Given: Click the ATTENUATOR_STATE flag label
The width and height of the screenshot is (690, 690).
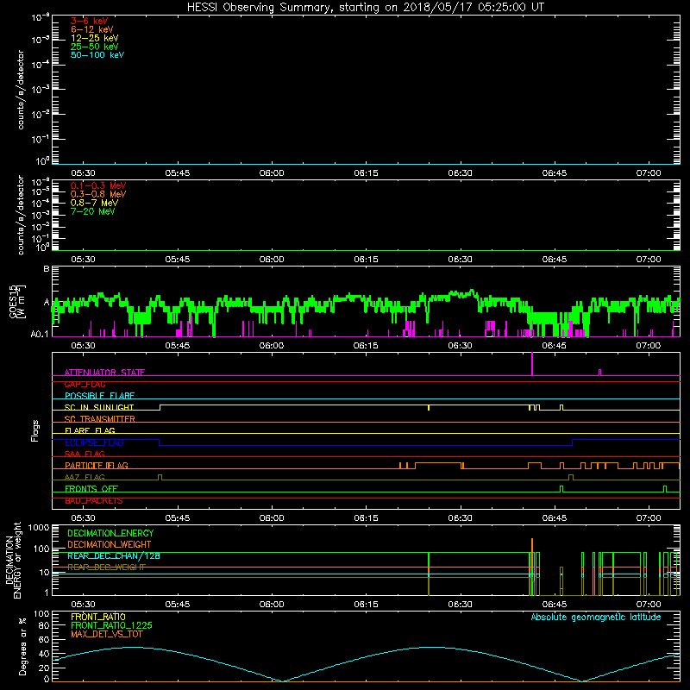Looking at the screenshot, I should tap(104, 373).
